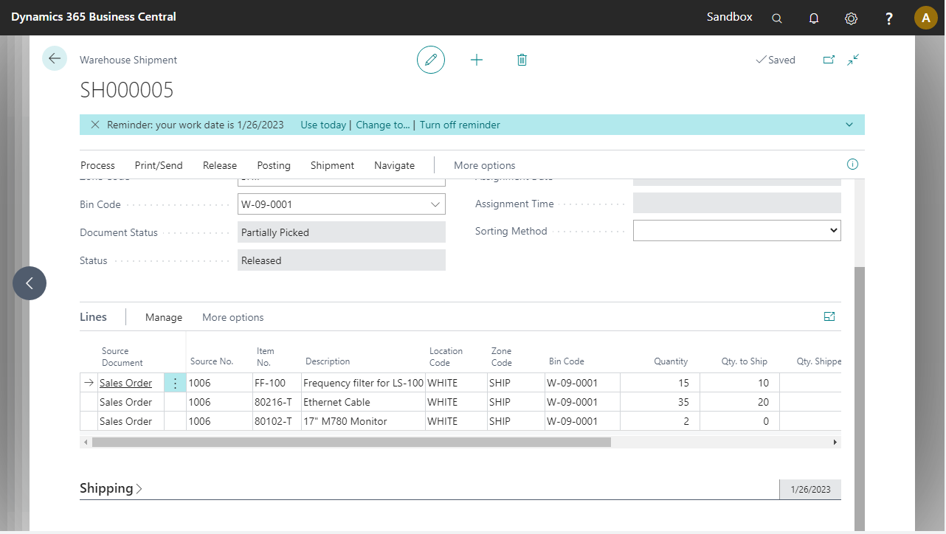Create new document with plus icon
The image size is (946, 534).
click(x=477, y=60)
